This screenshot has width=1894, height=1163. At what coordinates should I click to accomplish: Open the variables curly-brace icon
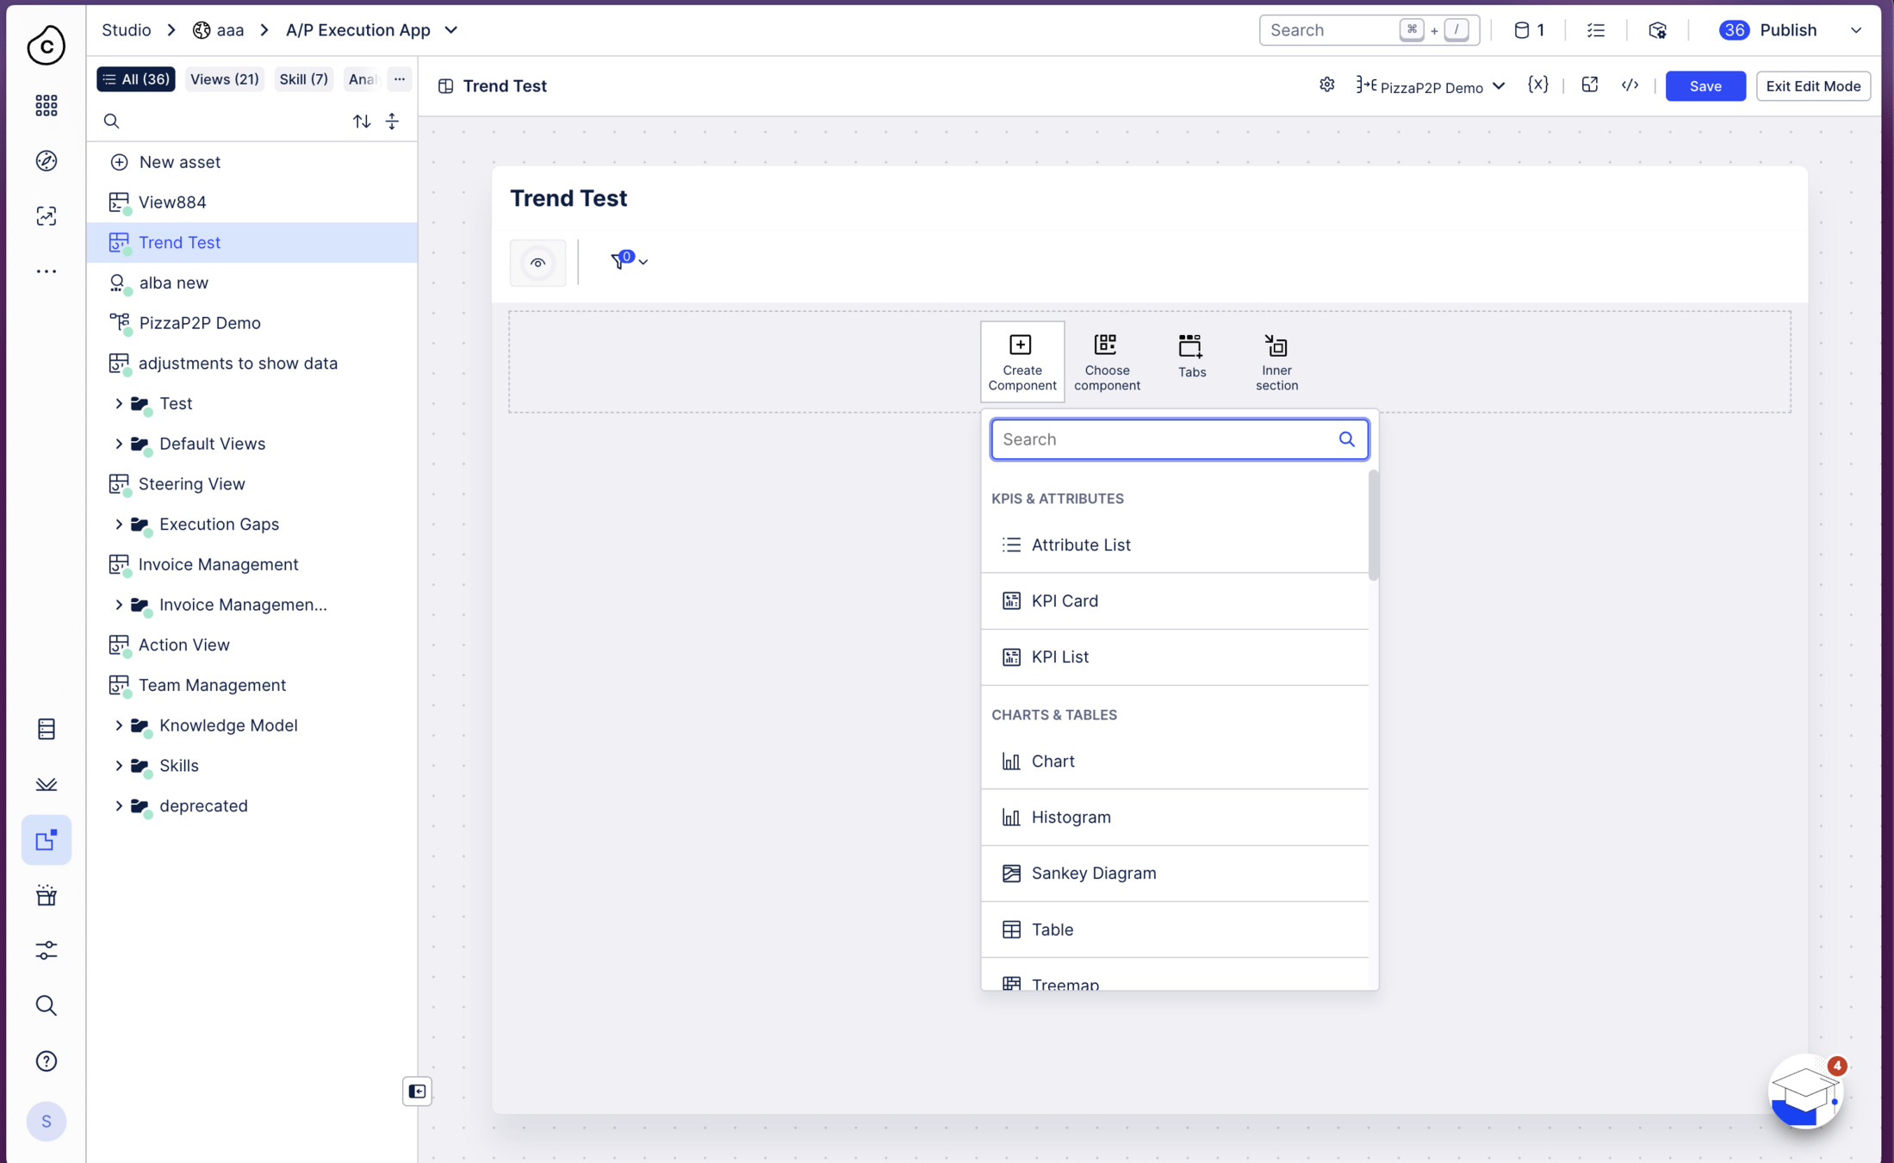pos(1537,85)
